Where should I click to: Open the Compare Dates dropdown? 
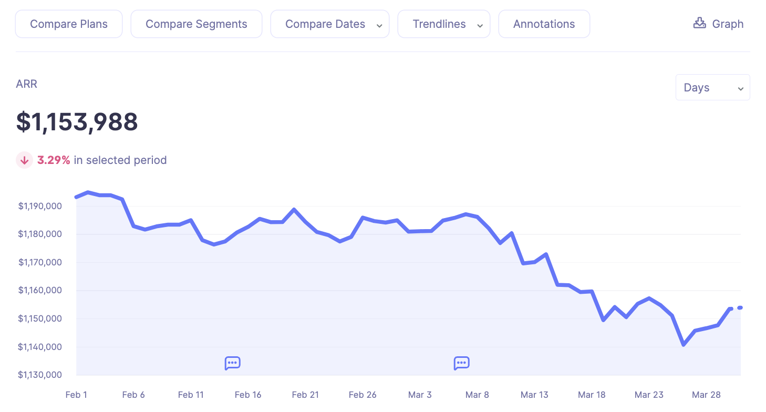point(329,24)
